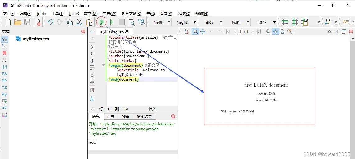Close the current document via red-x page icon
This screenshot has height=159, width=355.
pos(37,22)
